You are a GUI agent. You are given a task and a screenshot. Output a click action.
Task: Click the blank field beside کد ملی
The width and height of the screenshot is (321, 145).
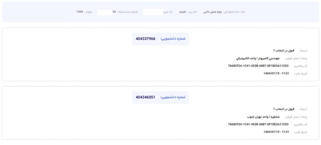(x=152, y=12)
